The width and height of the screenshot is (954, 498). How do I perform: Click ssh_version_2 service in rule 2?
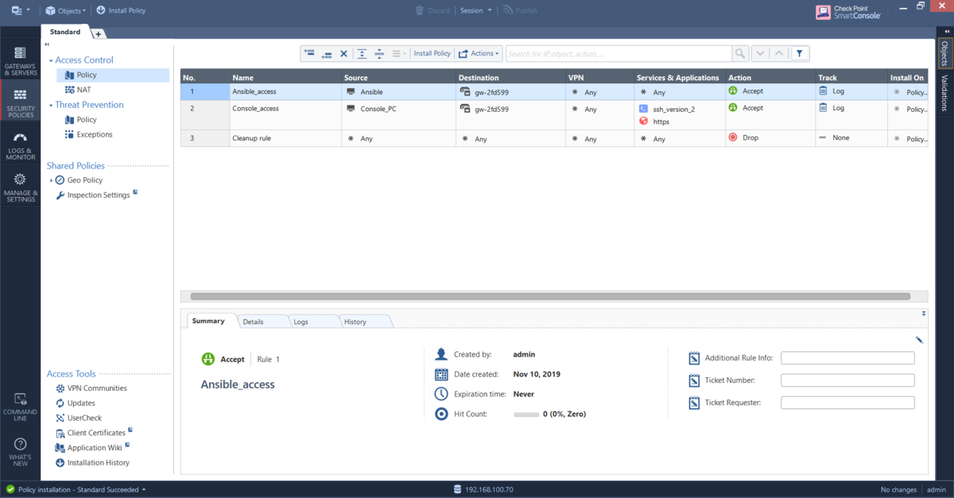tap(667, 109)
